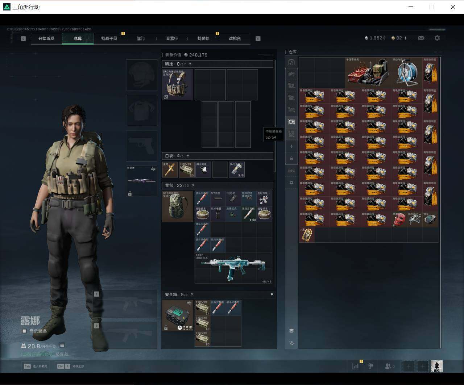This screenshot has height=385, width=464.
Task: Select the 移动电缆 cable reel in warehouse
Action: click(x=407, y=72)
